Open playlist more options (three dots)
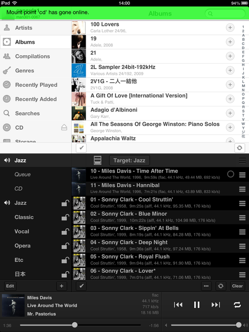The height and width of the screenshot is (332, 249). click(206, 286)
